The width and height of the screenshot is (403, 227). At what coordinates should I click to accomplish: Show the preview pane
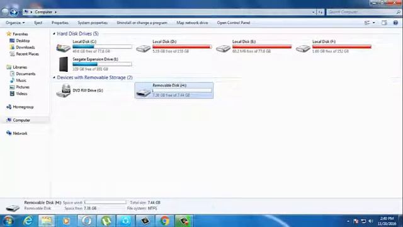[x=384, y=23]
